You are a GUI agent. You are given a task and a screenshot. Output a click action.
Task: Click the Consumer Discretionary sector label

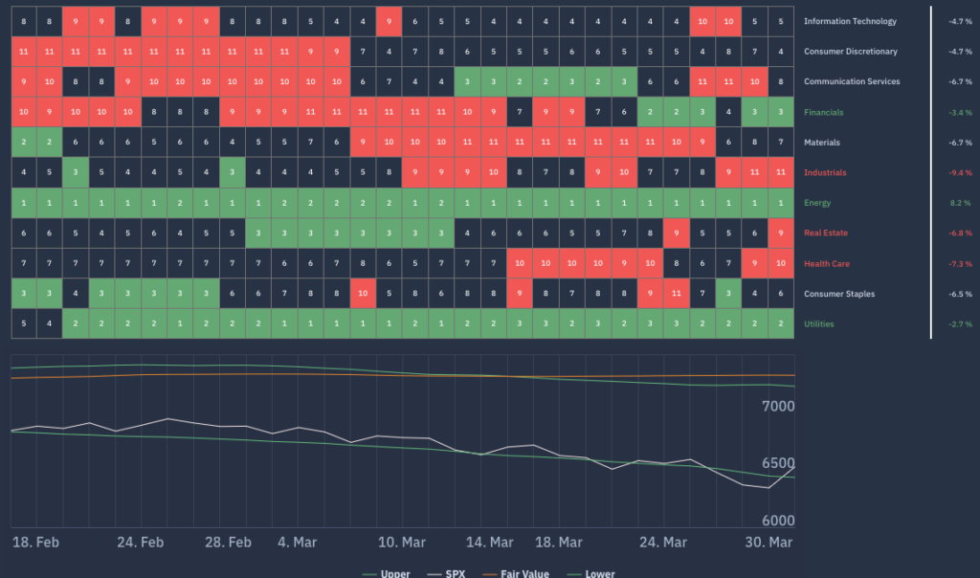point(851,52)
